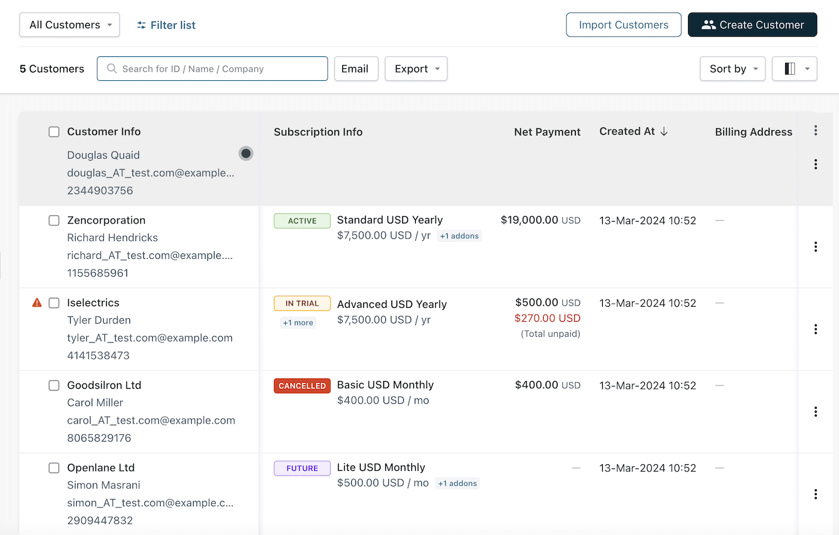This screenshot has height=535, width=839.
Task: Click the three-dot icon in table header
Action: point(816,130)
